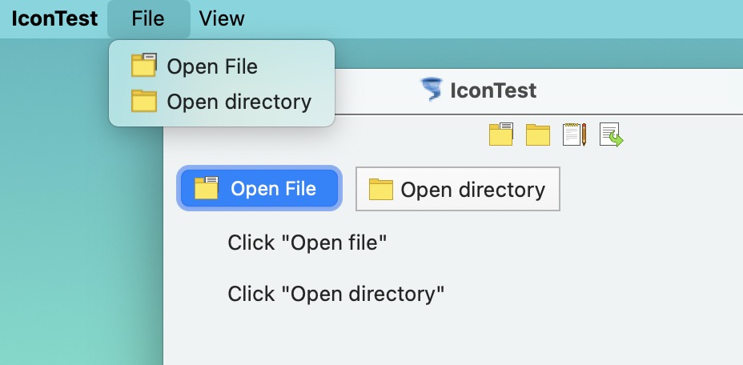Viewport: 743px width, 365px height.
Task: Select the notepad with pencil toolbar icon
Action: pos(575,134)
